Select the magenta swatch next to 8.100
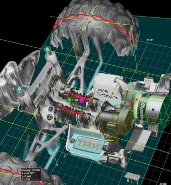171x185 pixels. point(81,100)
